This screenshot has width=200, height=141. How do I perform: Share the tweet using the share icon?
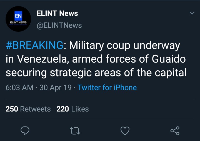click(x=175, y=131)
